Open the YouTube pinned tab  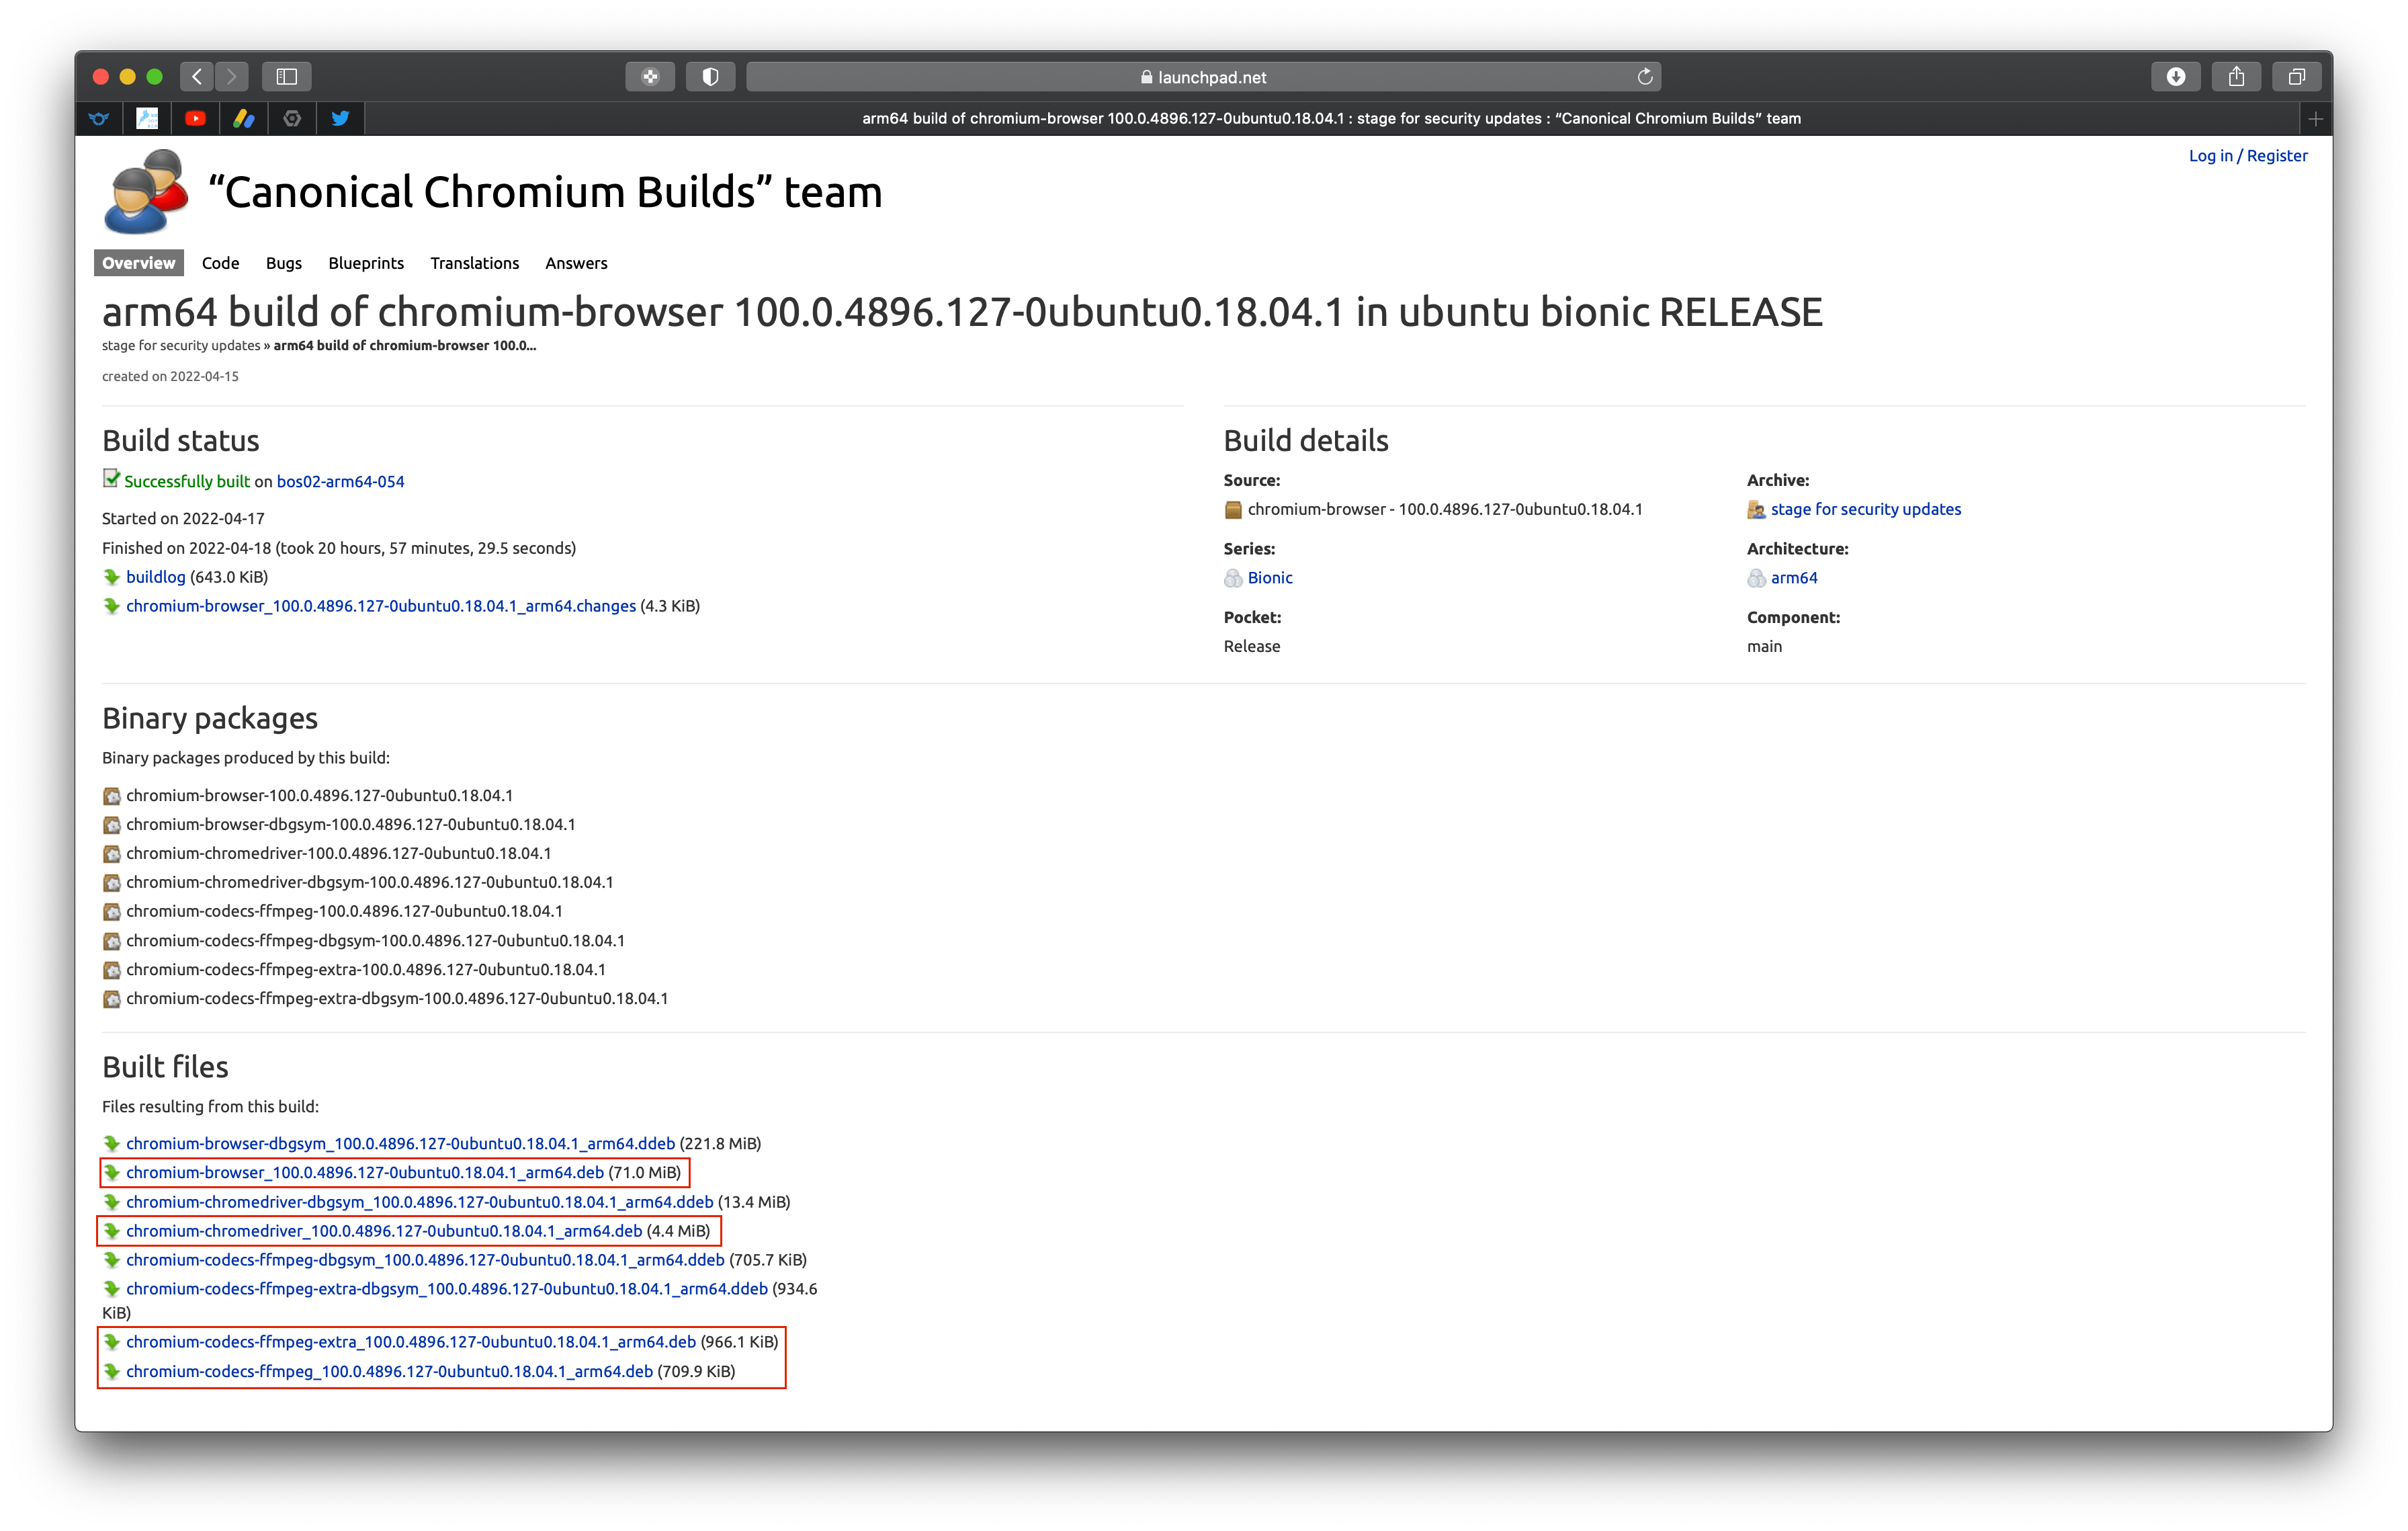[x=195, y=118]
